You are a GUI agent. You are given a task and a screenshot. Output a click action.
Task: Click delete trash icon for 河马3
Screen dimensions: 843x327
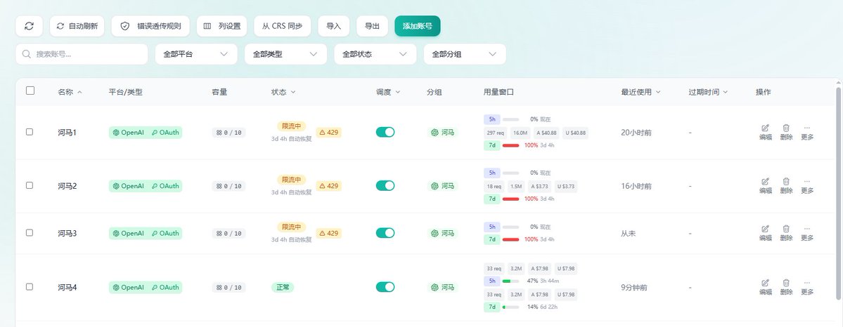tap(786, 233)
